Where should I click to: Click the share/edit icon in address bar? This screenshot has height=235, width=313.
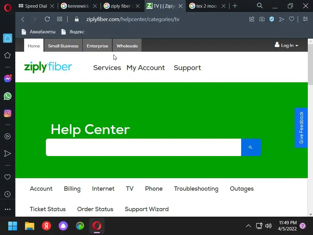[252, 19]
